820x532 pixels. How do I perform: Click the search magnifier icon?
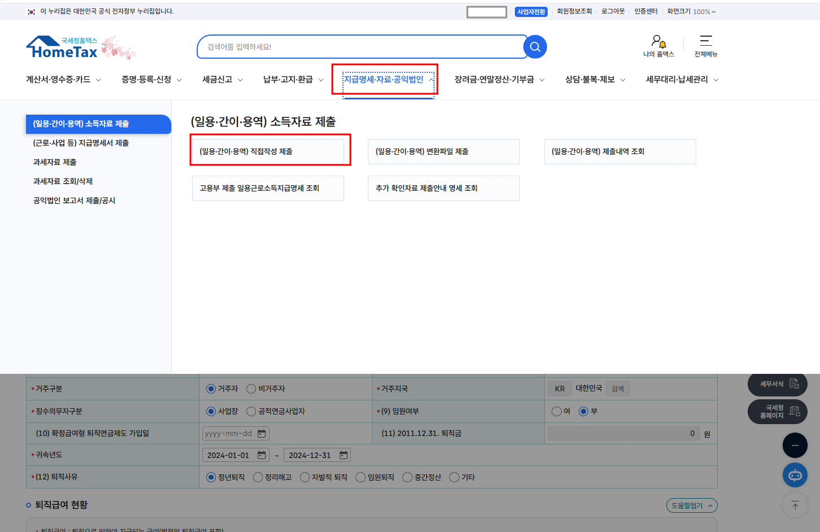pos(533,46)
